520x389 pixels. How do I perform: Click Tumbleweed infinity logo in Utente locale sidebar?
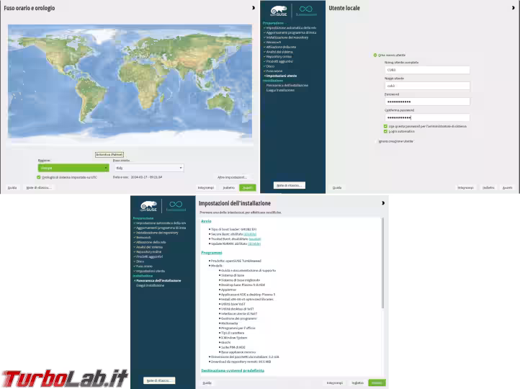(x=306, y=11)
